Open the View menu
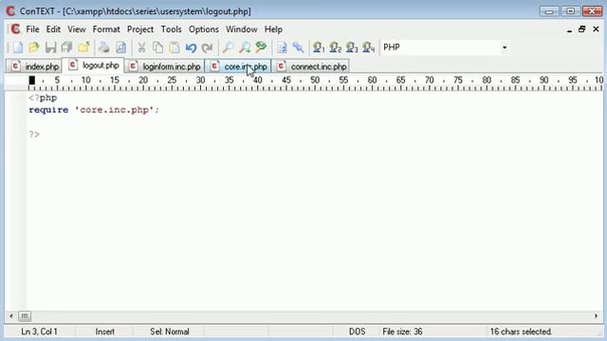This screenshot has width=607, height=341. click(x=77, y=29)
